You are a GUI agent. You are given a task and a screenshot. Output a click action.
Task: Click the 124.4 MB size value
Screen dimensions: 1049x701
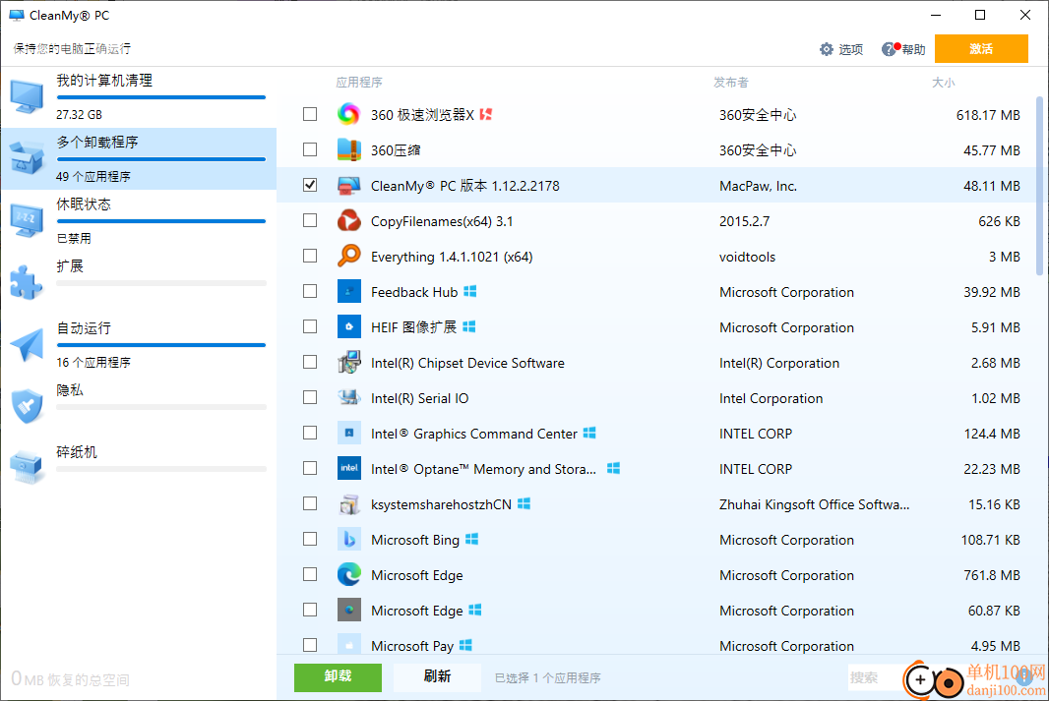992,434
